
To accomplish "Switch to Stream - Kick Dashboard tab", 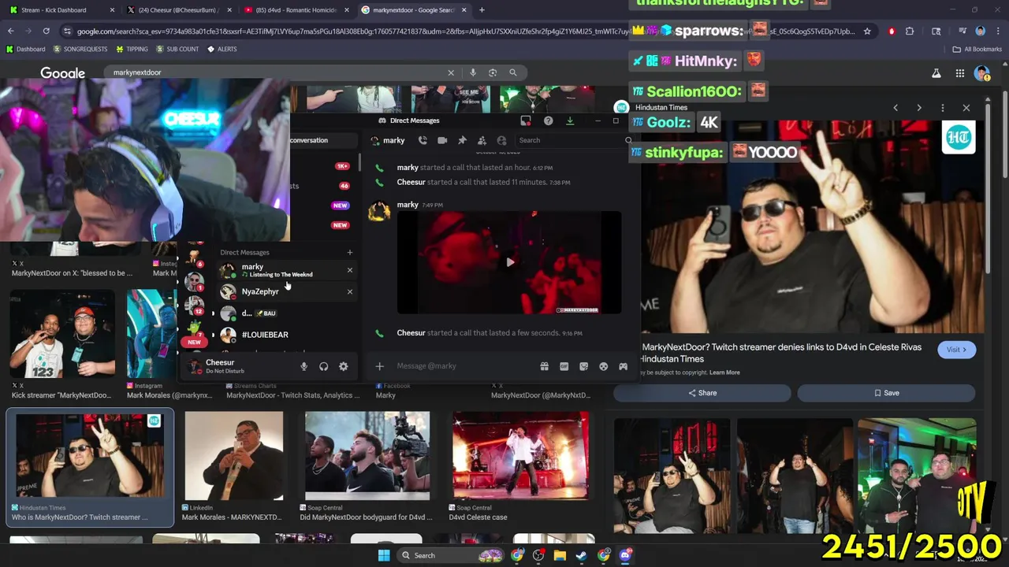I will (x=61, y=10).
